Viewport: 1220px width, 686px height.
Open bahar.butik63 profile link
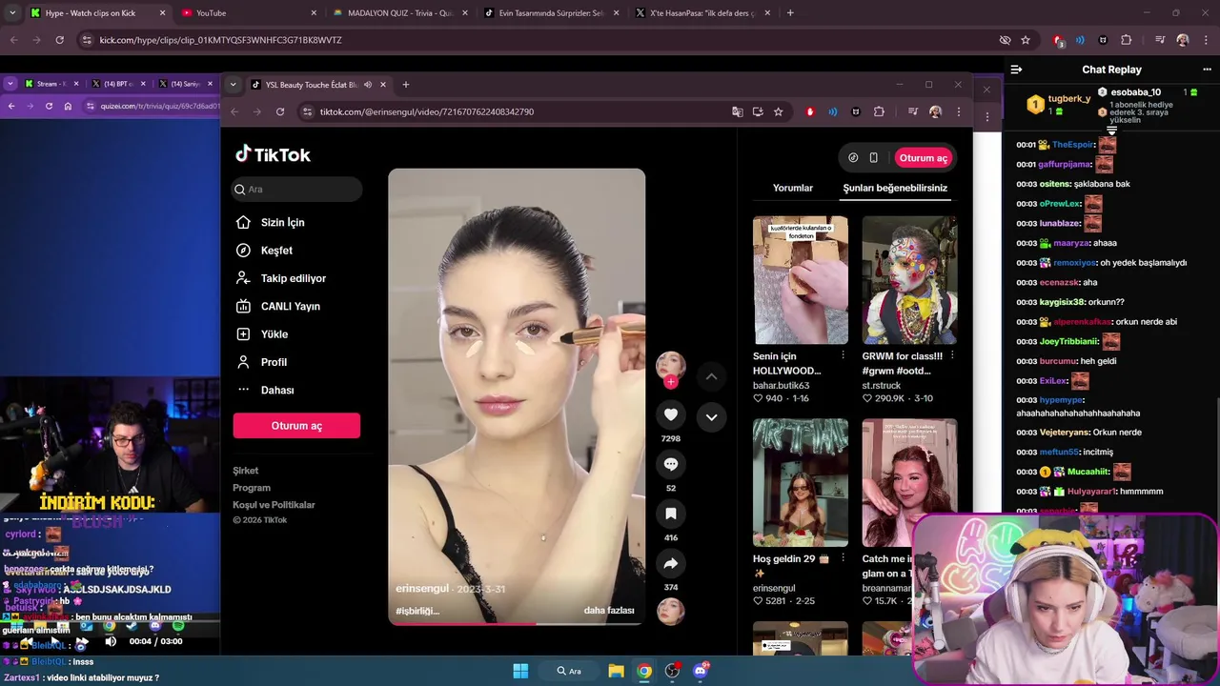click(x=781, y=386)
